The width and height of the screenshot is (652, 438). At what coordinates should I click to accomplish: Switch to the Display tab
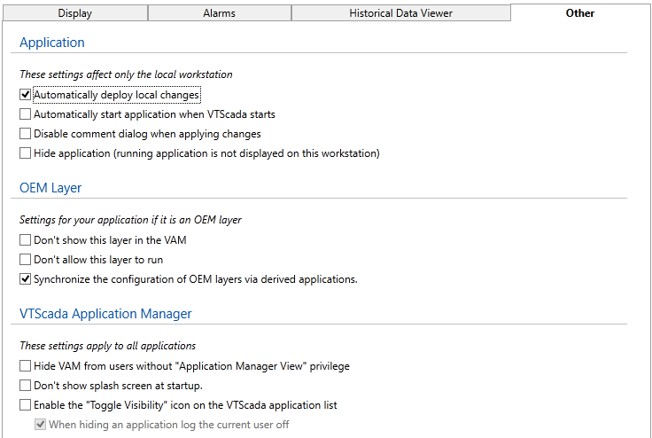[74, 13]
